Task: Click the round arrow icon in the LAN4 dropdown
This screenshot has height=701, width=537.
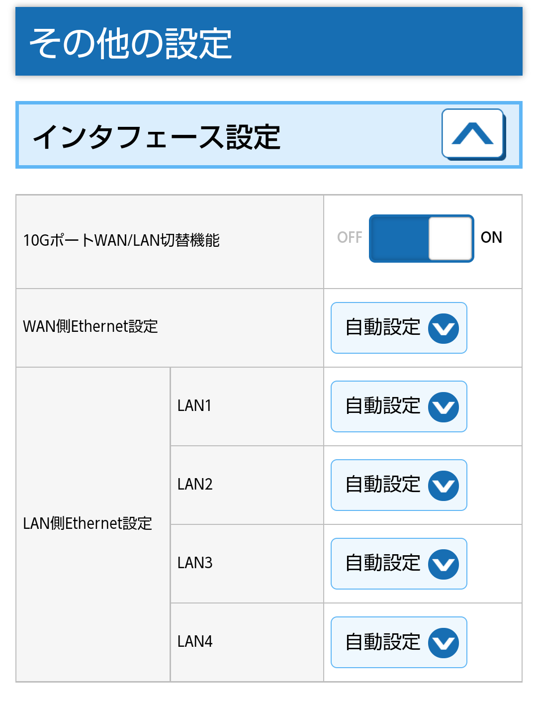Action: [444, 643]
